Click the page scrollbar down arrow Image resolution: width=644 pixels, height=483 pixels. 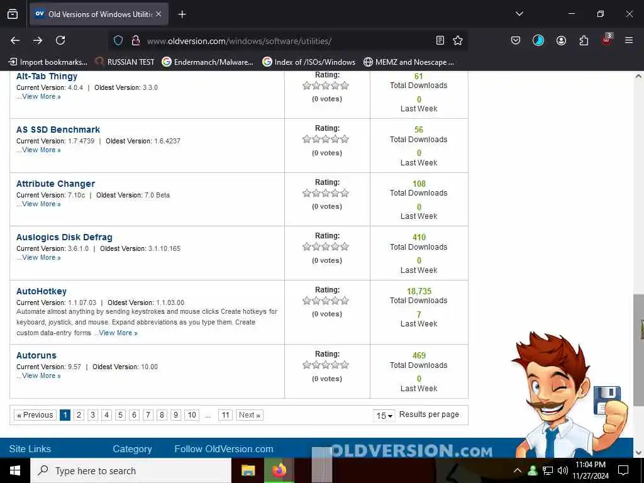638,453
